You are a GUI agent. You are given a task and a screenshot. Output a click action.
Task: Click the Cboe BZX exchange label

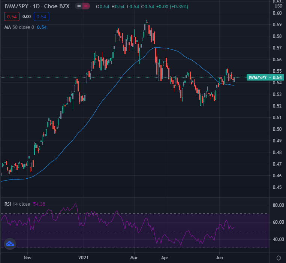[57, 6]
